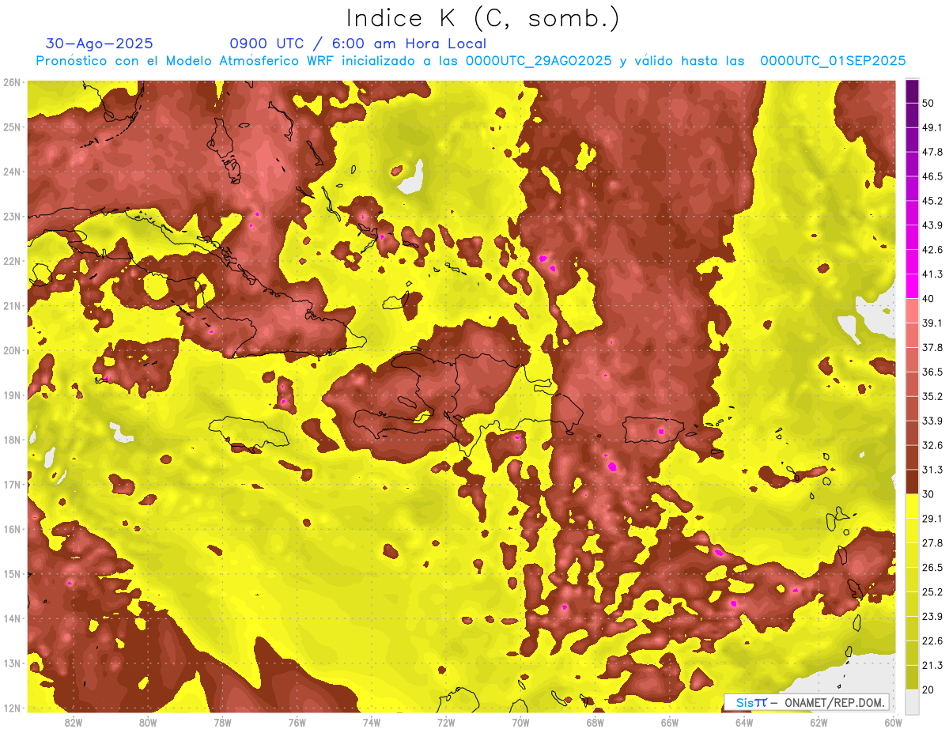949x733 pixels.
Task: Select the longitude label 68W
Action: pos(595,722)
